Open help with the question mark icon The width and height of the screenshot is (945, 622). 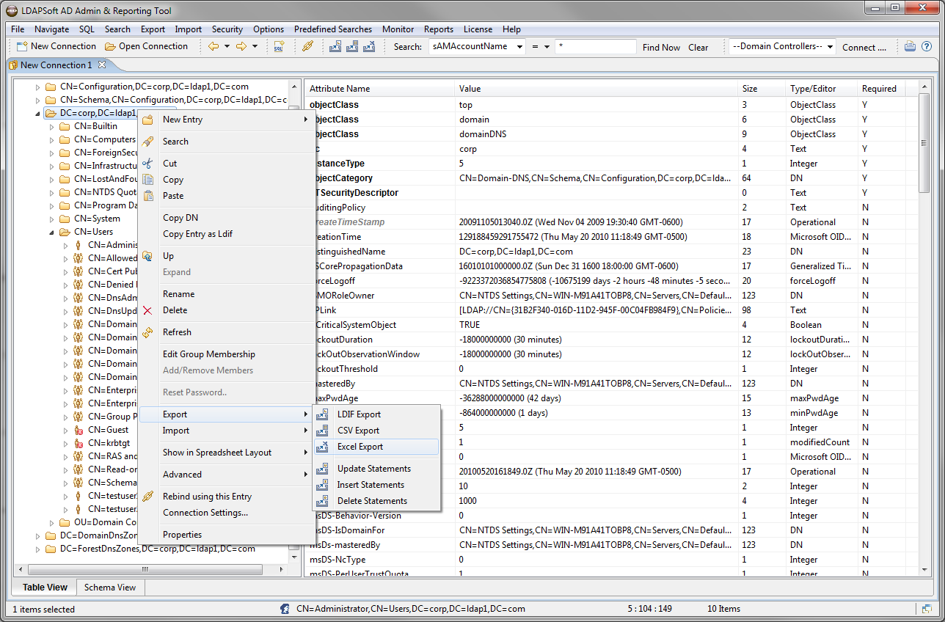point(927,46)
